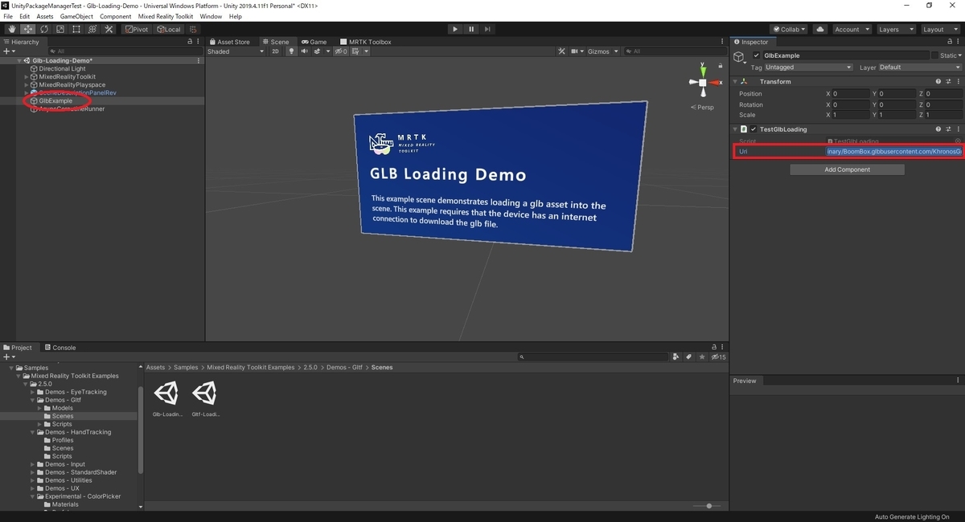
Task: Select the Hand tool
Action: pos(12,30)
